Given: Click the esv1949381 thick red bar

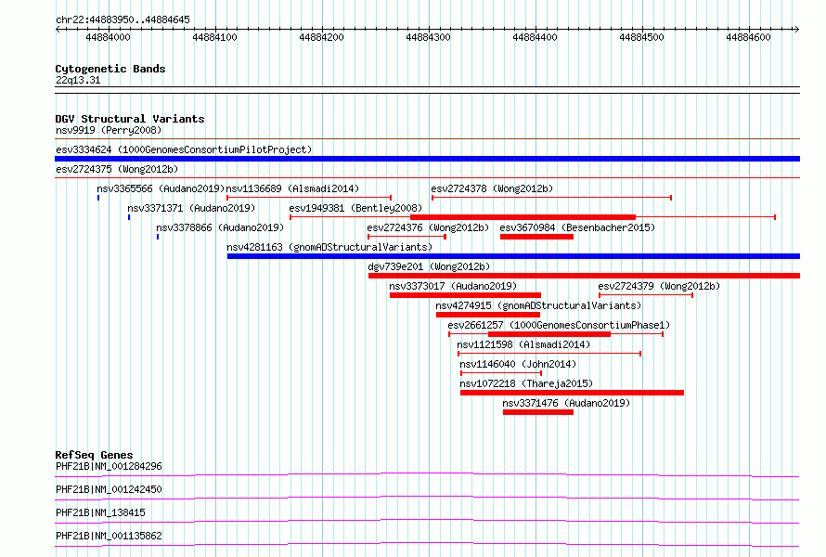Looking at the screenshot, I should [x=523, y=217].
